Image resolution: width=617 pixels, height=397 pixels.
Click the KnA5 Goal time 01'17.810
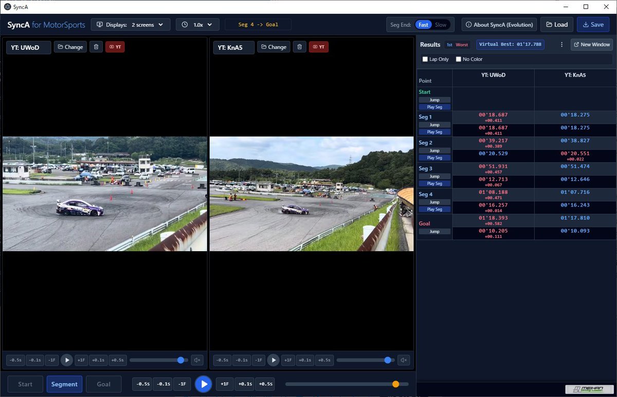click(x=575, y=218)
